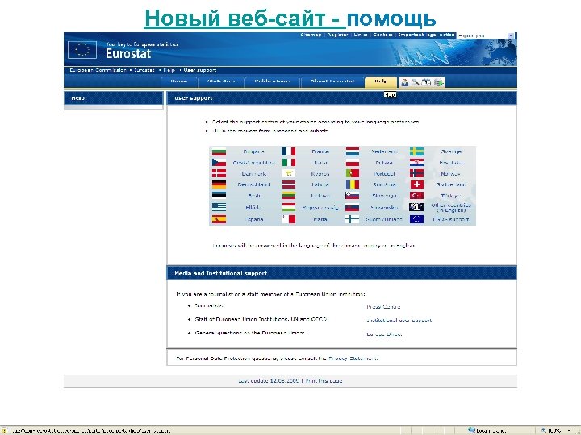Viewport: 581px width, 435px height.
Task: Click Eurostat in the breadcrumb trail
Action: click(x=144, y=70)
